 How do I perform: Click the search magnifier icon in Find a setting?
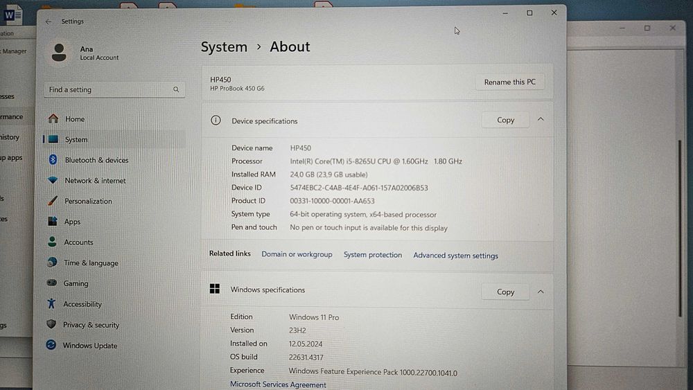(x=176, y=89)
